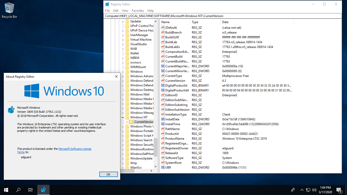This screenshot has width=347, height=195.
Task: Click the Start button on taskbar
Action: click(x=6, y=190)
